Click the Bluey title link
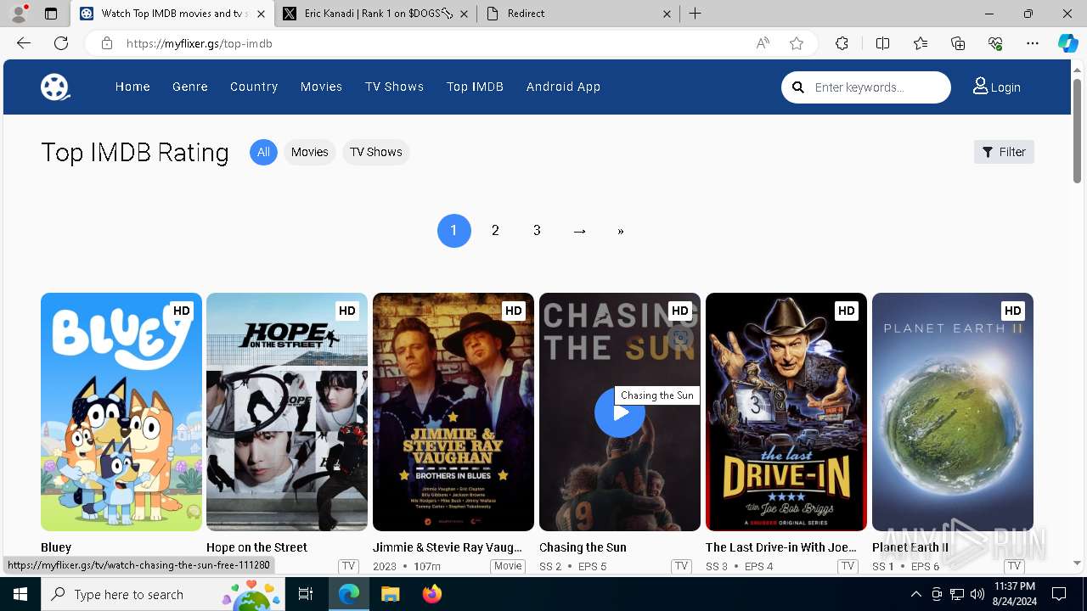The width and height of the screenshot is (1087, 611). point(56,547)
